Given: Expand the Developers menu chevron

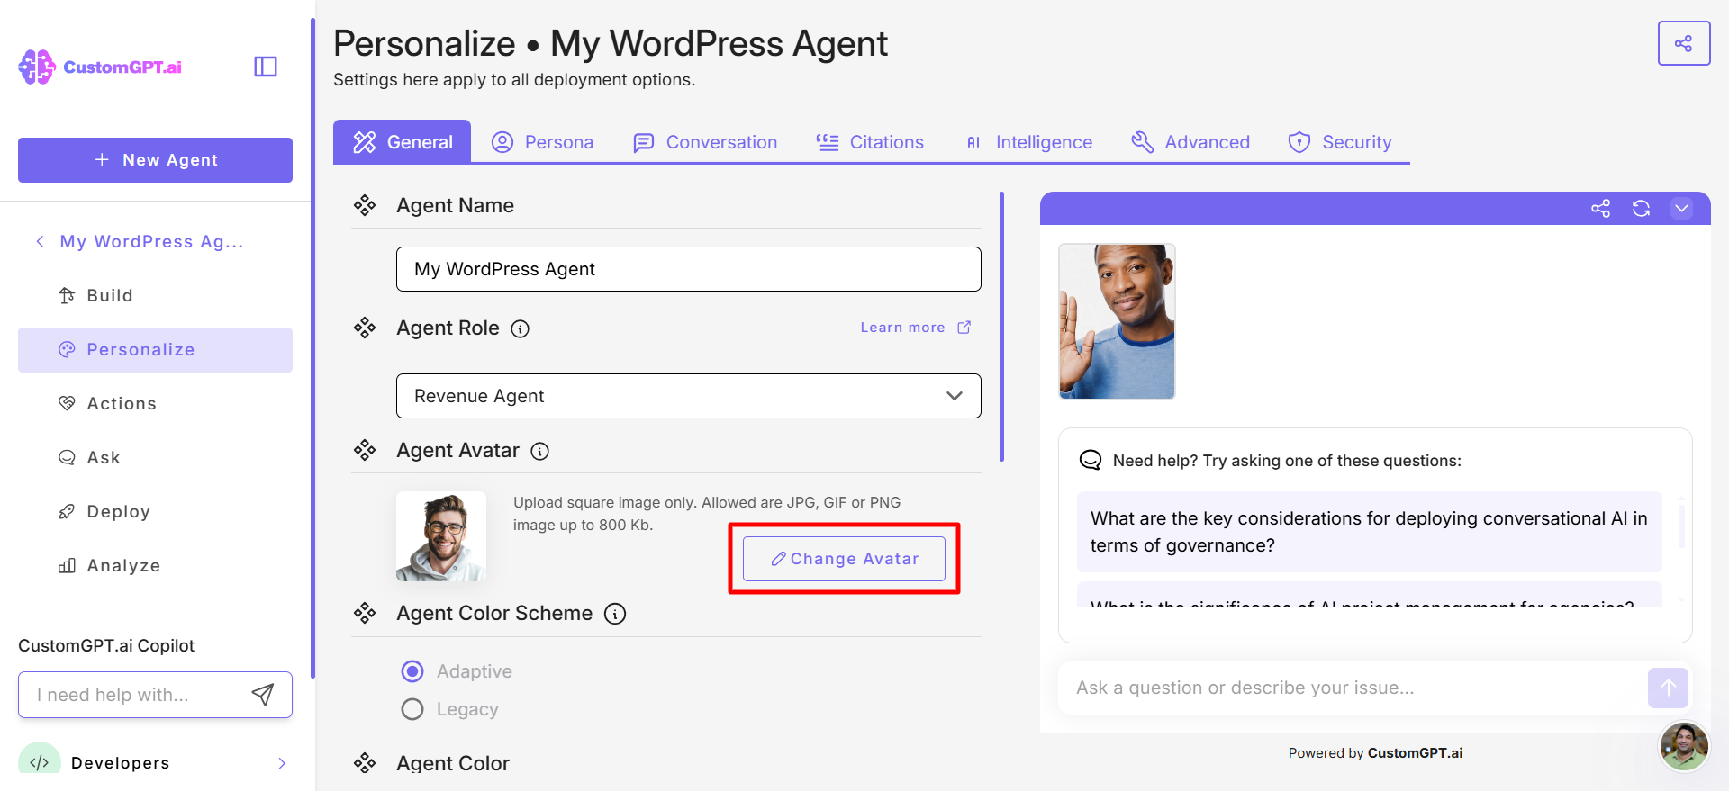Looking at the screenshot, I should (x=282, y=763).
